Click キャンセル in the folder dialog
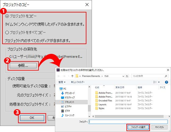 point(159,127)
